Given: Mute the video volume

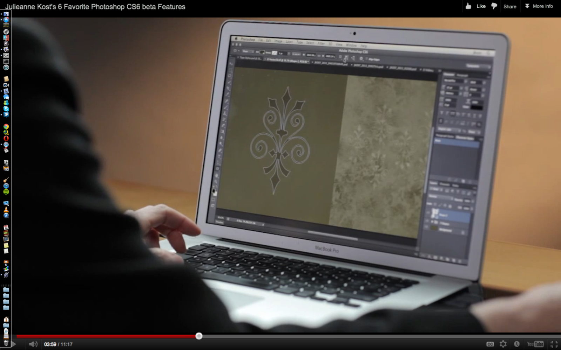Looking at the screenshot, I should pos(33,344).
